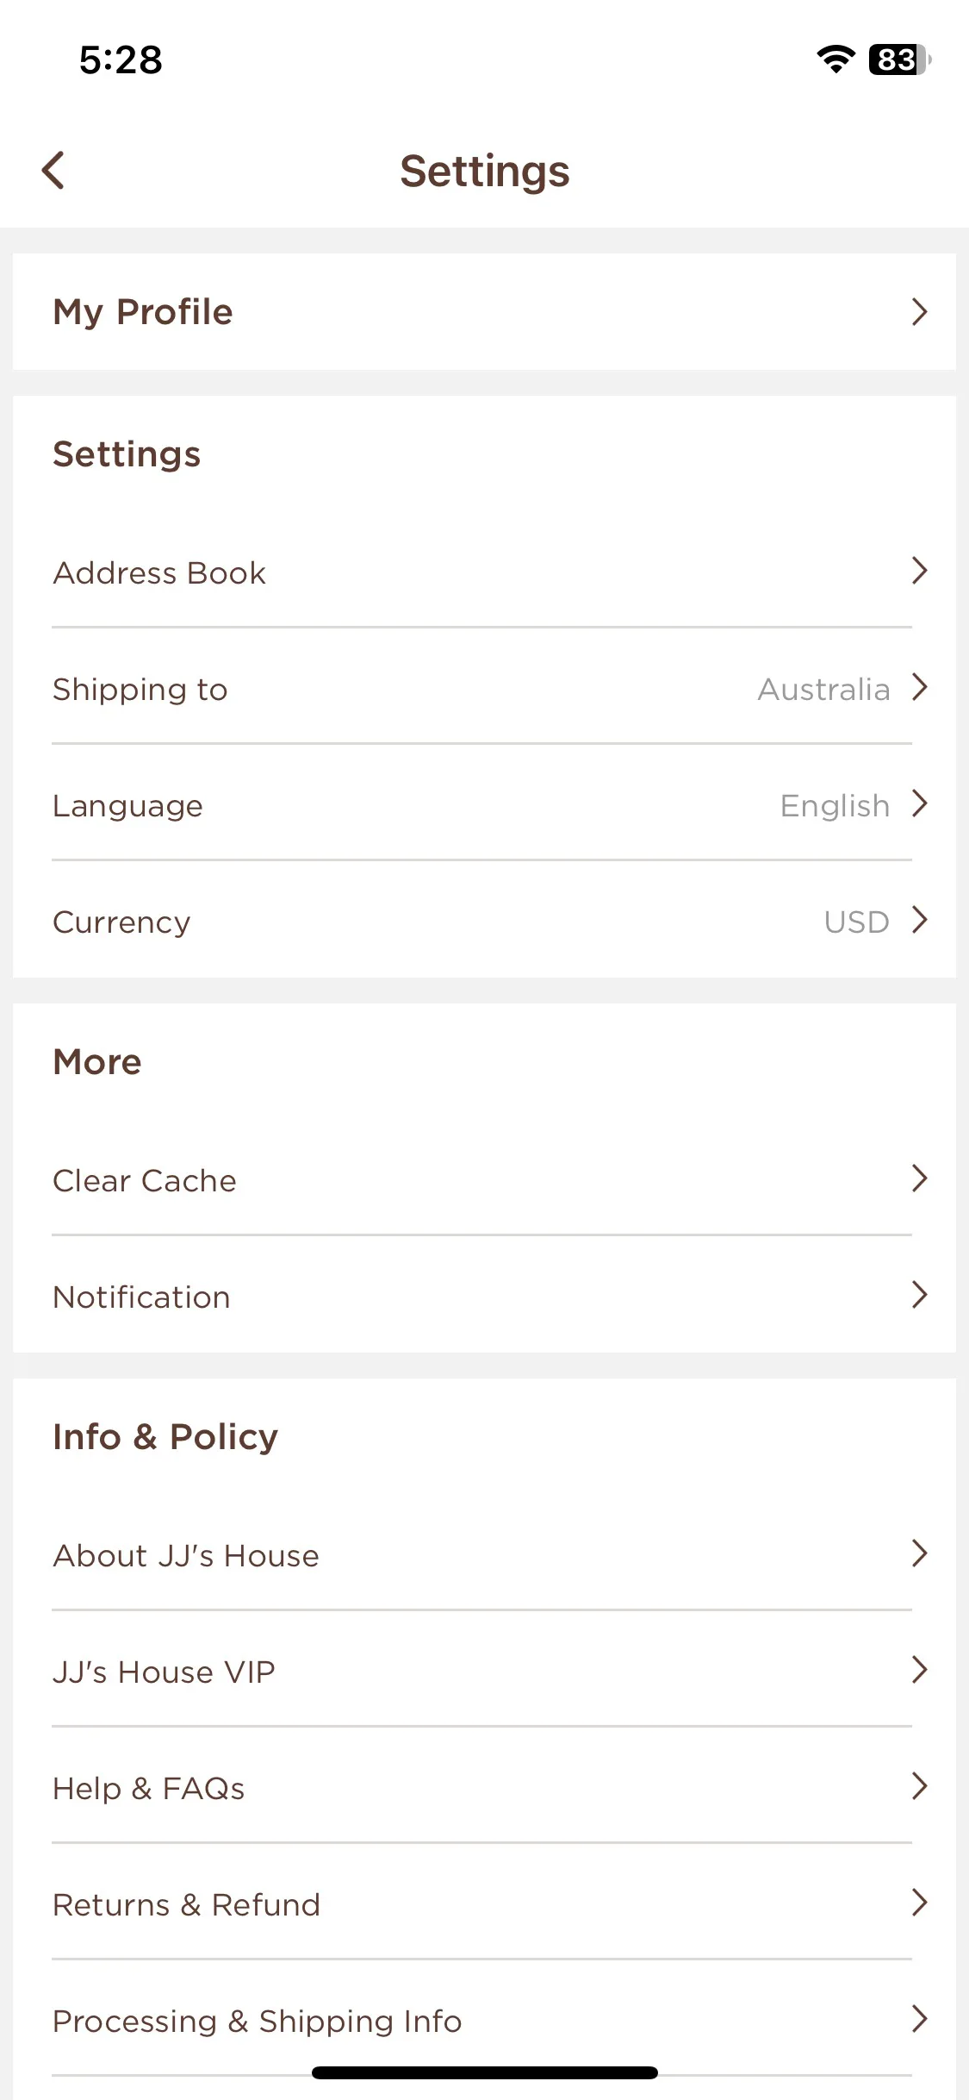Open JJ's House VIP page

(x=484, y=1672)
